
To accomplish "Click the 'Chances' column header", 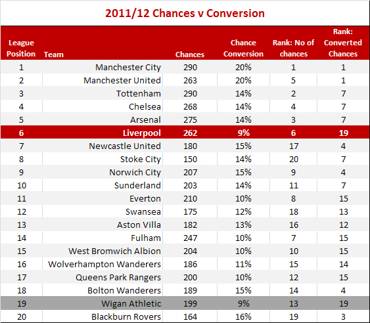I will (190, 54).
